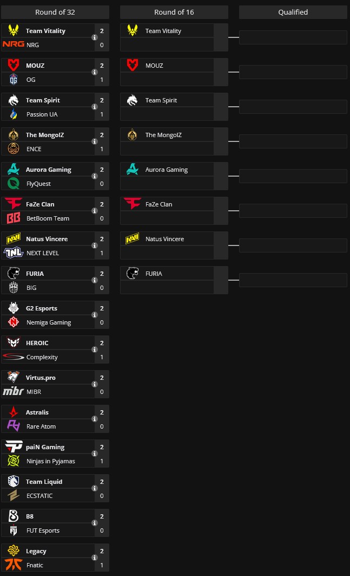Open match details for Astralis vs Rare Atom
This screenshot has width=350, height=576.
(x=94, y=419)
